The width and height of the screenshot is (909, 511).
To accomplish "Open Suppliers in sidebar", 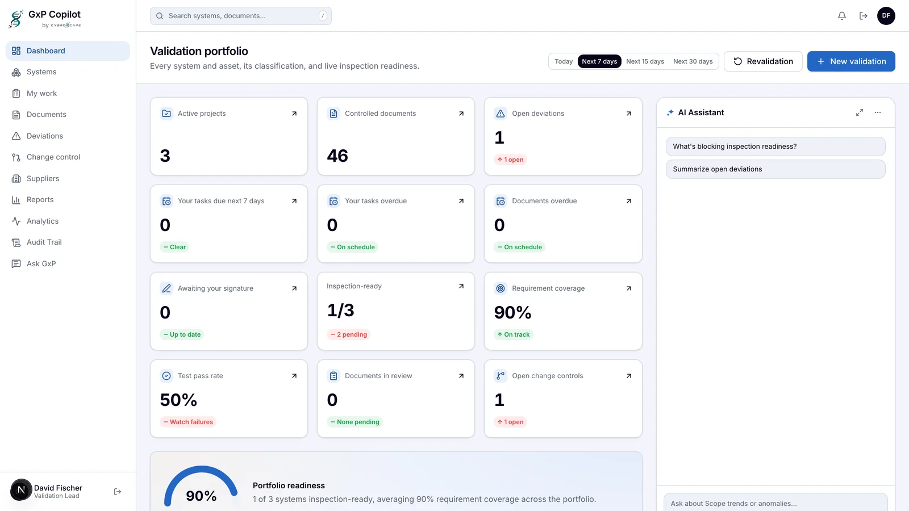I will [x=68, y=178].
